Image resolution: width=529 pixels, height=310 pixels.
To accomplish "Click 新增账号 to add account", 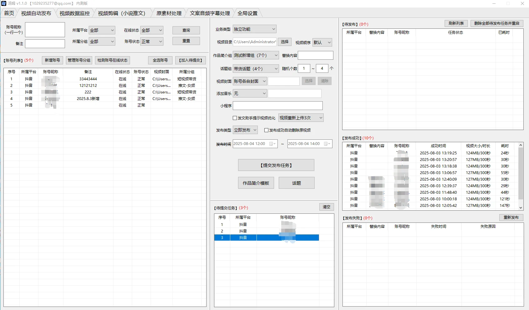I will 52,60.
